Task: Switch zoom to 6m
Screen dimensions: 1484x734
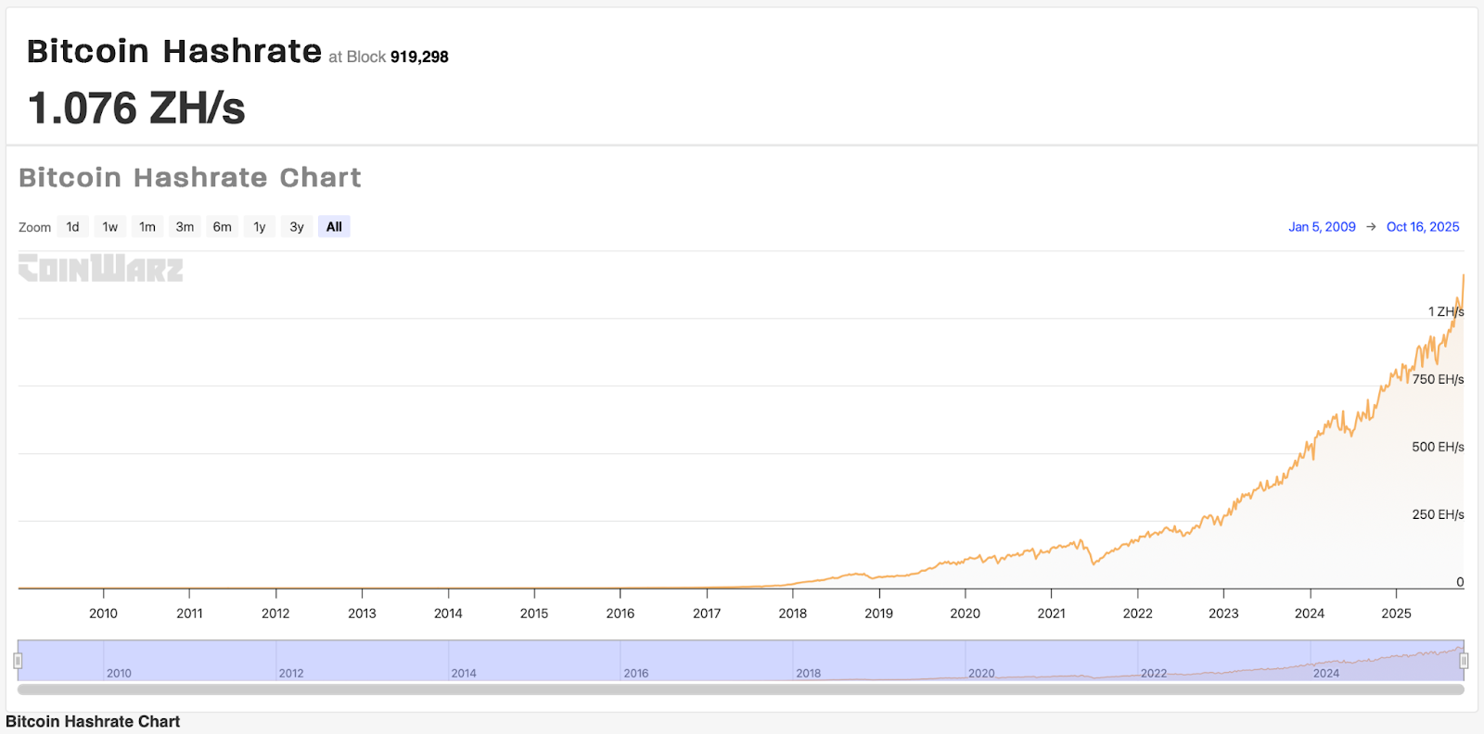Action: [223, 227]
